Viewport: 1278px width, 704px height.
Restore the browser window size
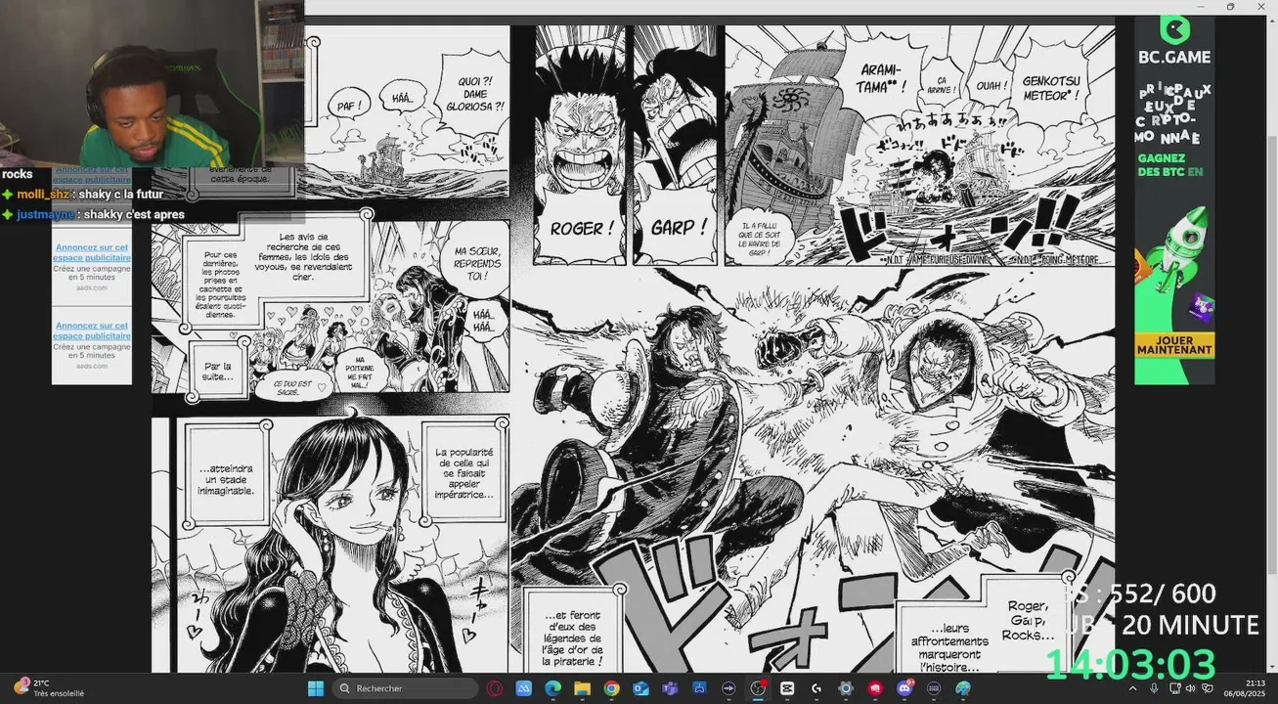tap(1230, 7)
